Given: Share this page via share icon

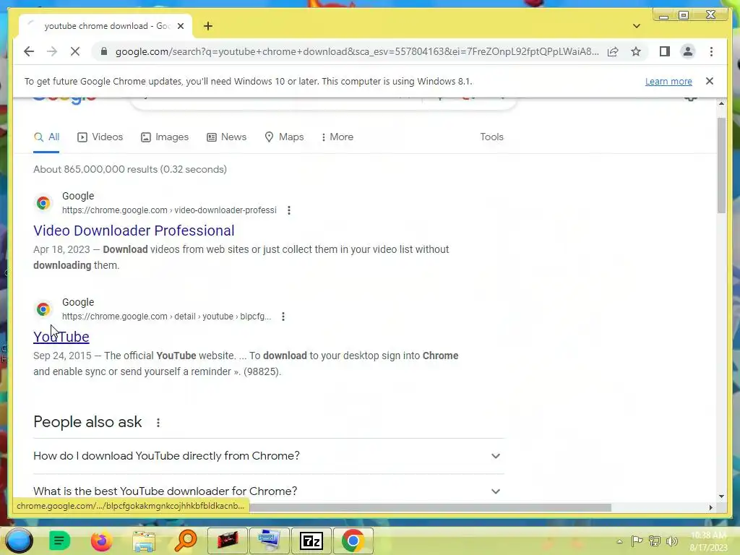Looking at the screenshot, I should (613, 51).
